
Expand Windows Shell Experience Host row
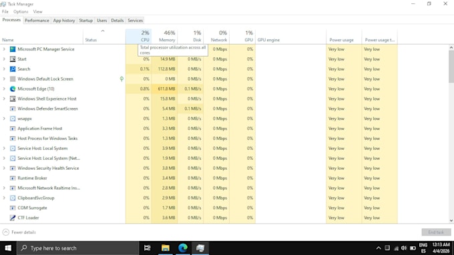[x=4, y=99]
